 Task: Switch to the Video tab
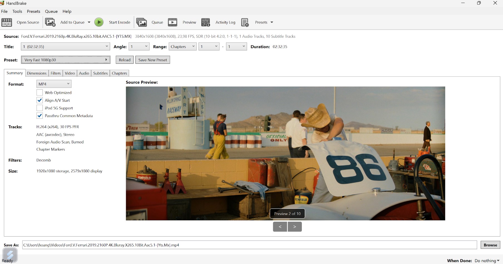[70, 73]
